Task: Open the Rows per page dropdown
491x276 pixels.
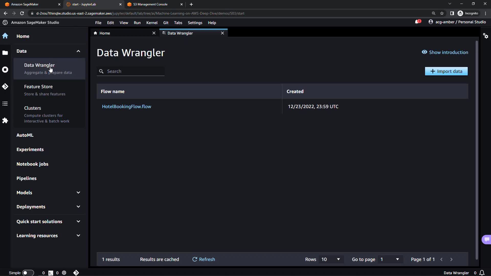Action: click(330, 259)
